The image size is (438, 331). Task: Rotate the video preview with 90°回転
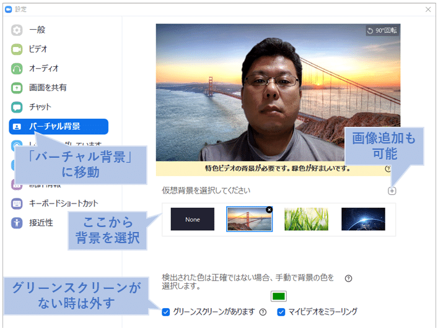(x=382, y=30)
